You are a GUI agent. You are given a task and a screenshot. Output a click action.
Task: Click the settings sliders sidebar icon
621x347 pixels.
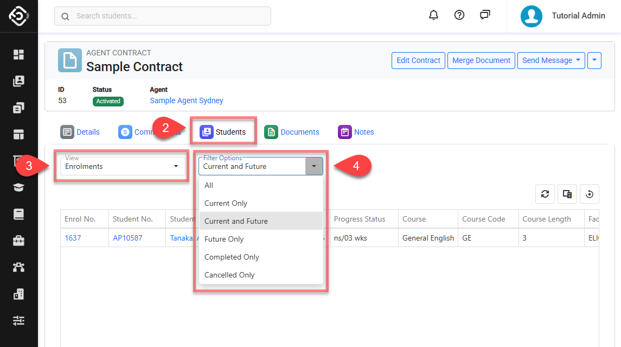tap(19, 320)
